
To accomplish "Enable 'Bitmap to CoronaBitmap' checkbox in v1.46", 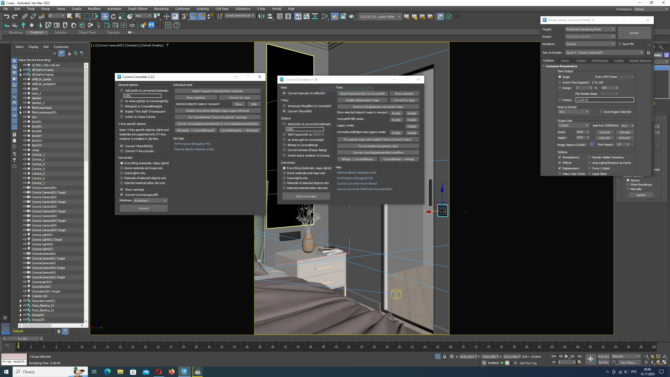I will [284, 145].
